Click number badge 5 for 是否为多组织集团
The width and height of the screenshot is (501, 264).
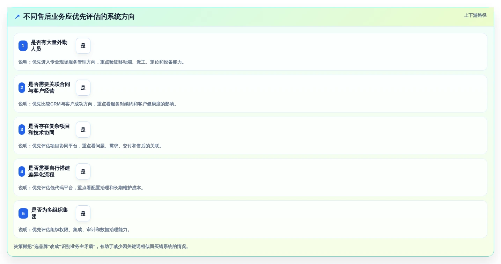click(23, 213)
